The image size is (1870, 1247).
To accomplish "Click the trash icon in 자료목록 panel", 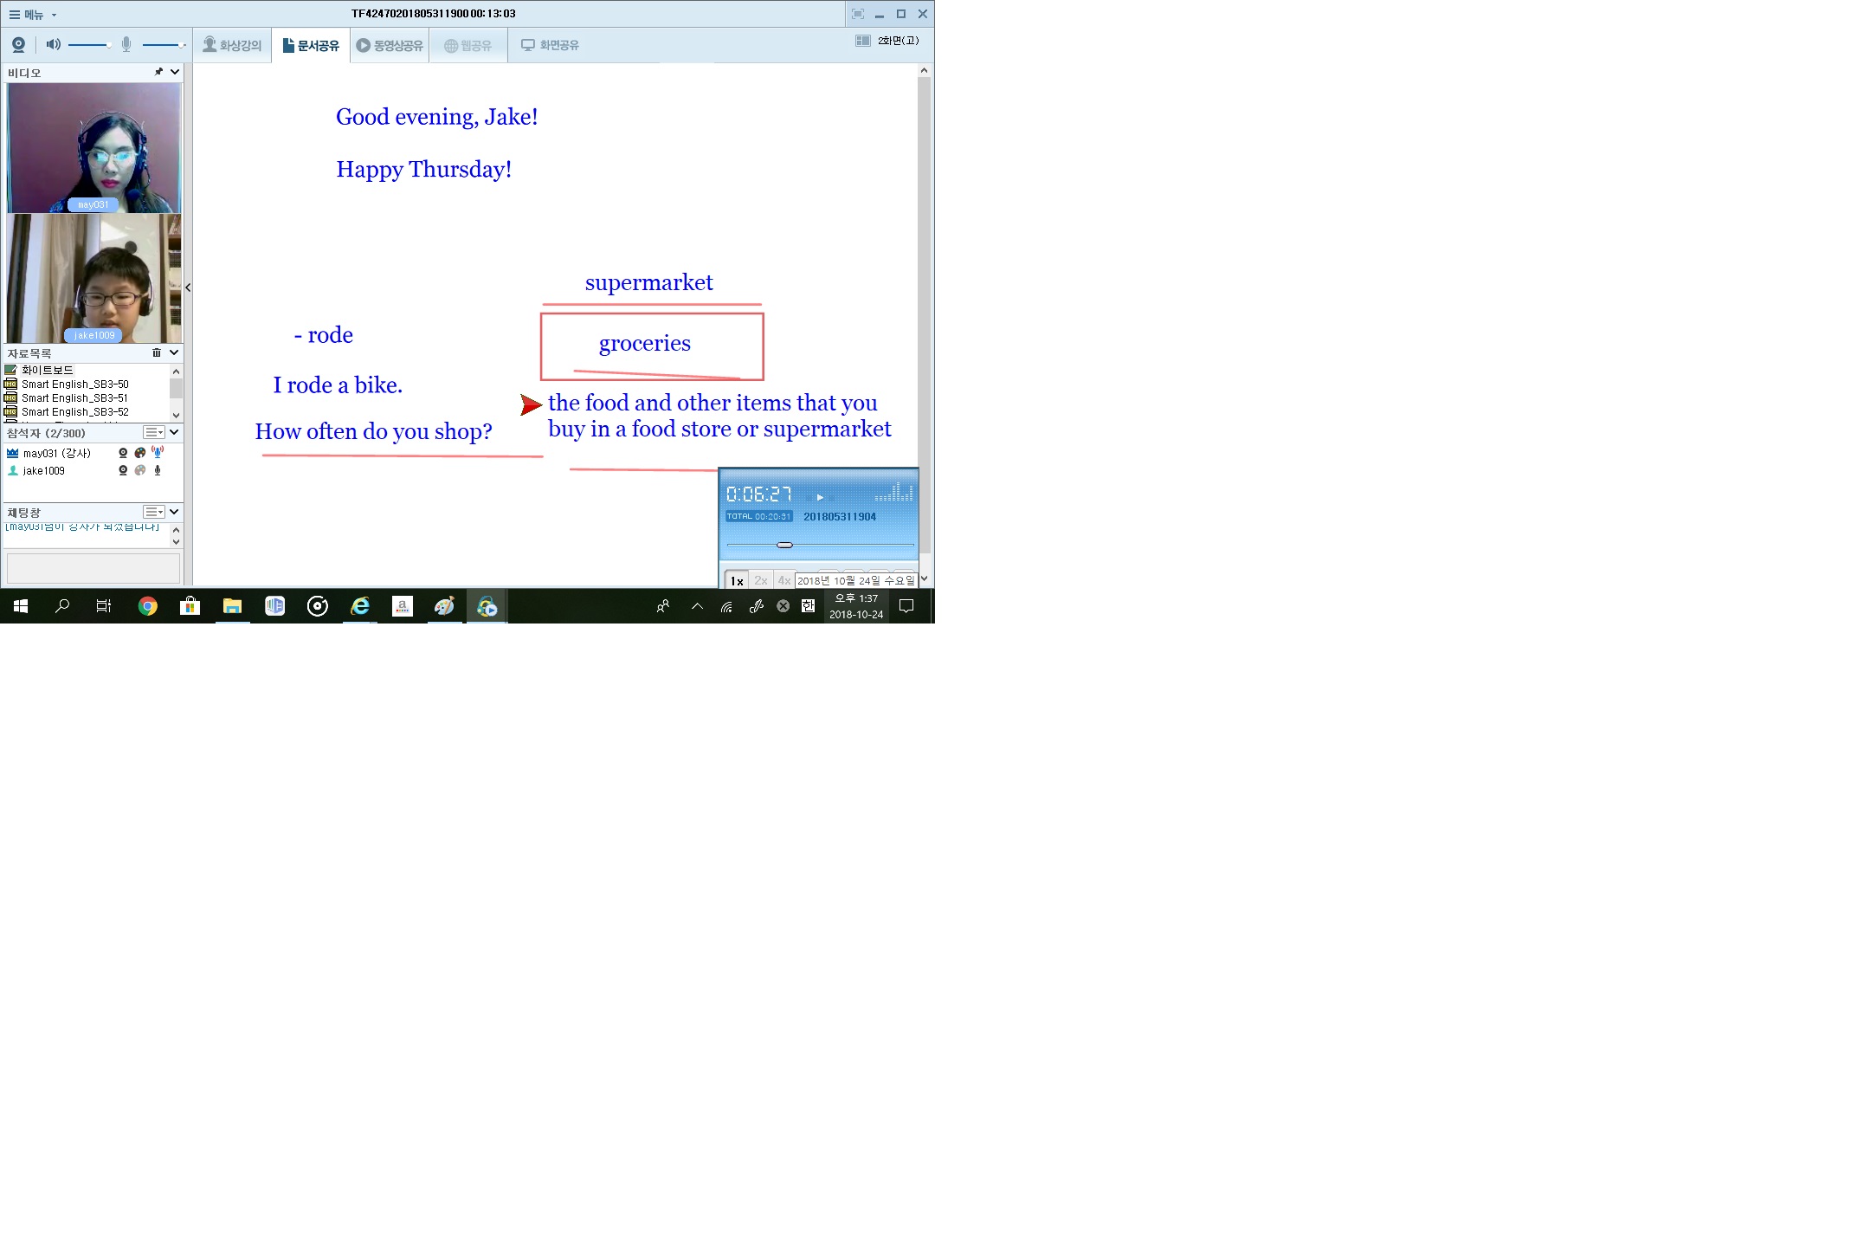I will [x=157, y=352].
